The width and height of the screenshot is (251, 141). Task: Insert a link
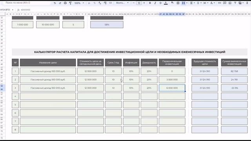220,3
